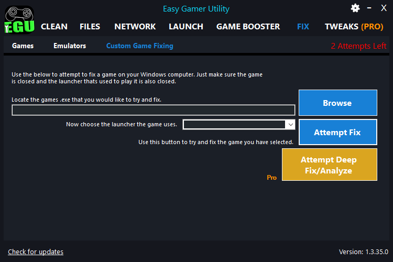Go to the NETWORK tab
This screenshot has width=393, height=262.
(x=135, y=27)
